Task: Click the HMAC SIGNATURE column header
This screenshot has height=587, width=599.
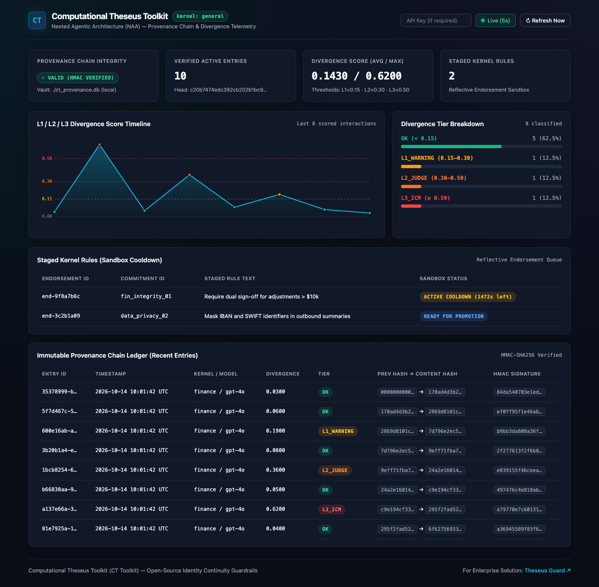Action: (x=517, y=374)
